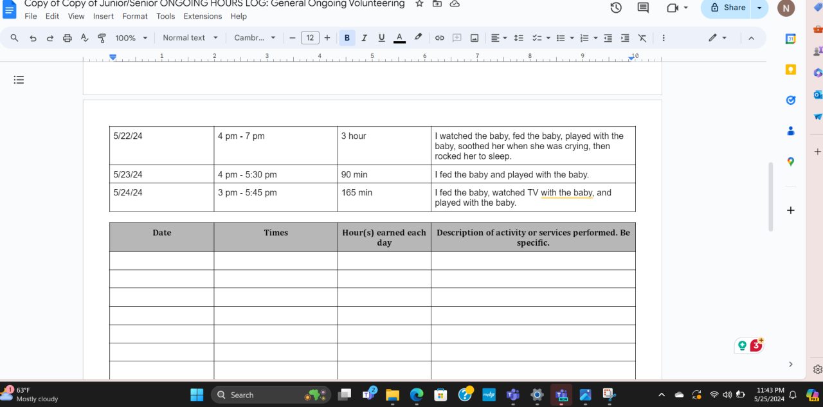Open Contacts side panel
Image resolution: width=823 pixels, height=407 pixels.
coord(791,131)
